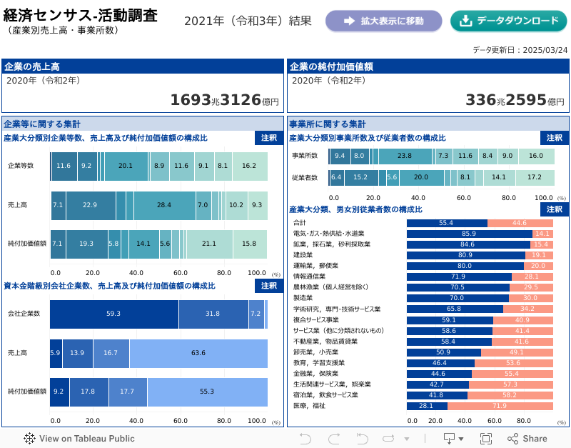Expand the replay speed dropdown arrow
571x448 pixels.
[x=408, y=439]
